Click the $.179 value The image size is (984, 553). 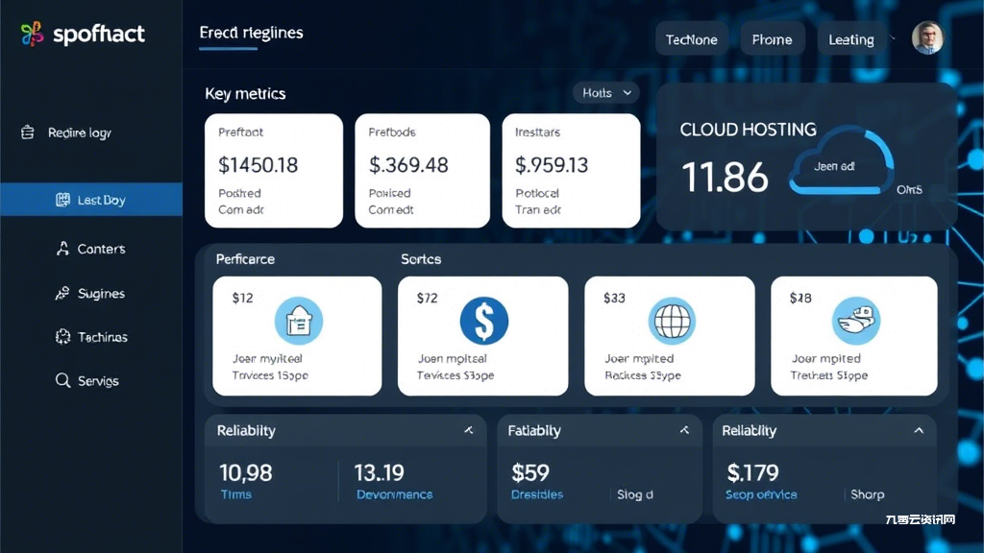pyautogui.click(x=752, y=472)
